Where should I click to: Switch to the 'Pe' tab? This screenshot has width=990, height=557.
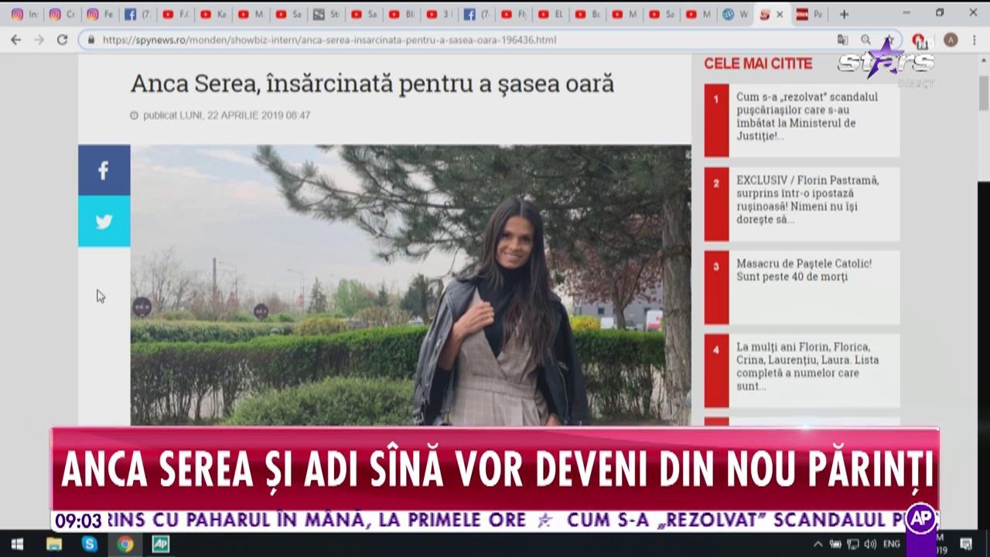[809, 14]
